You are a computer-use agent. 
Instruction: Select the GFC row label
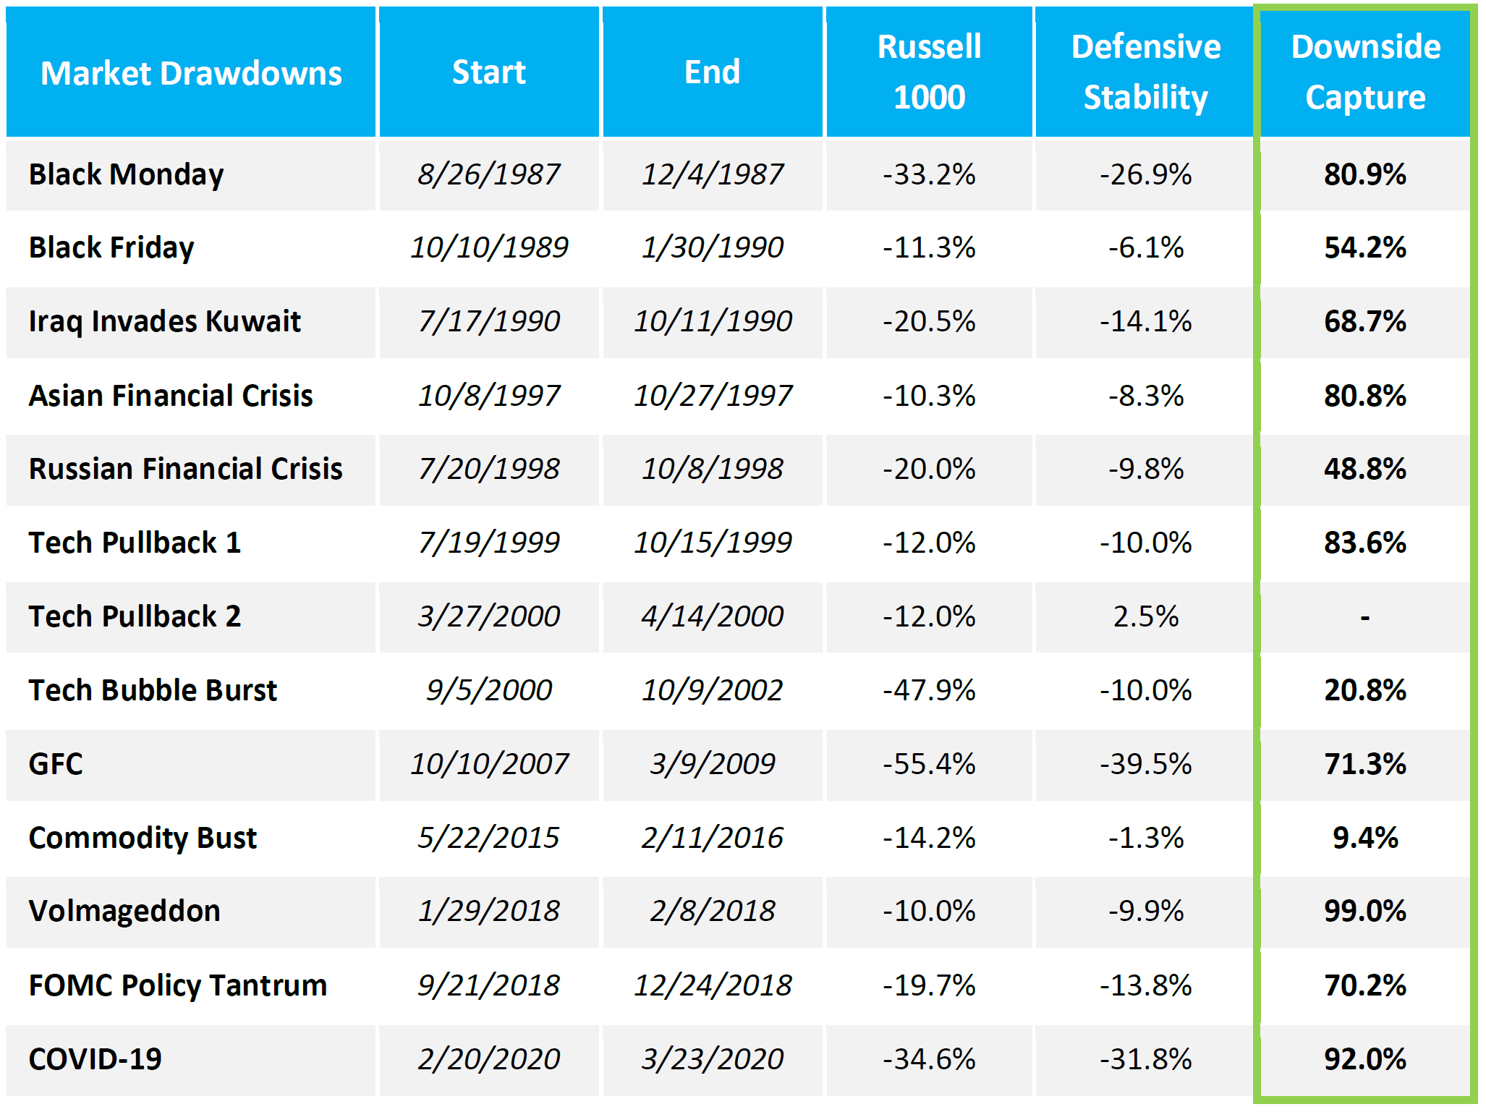[56, 764]
